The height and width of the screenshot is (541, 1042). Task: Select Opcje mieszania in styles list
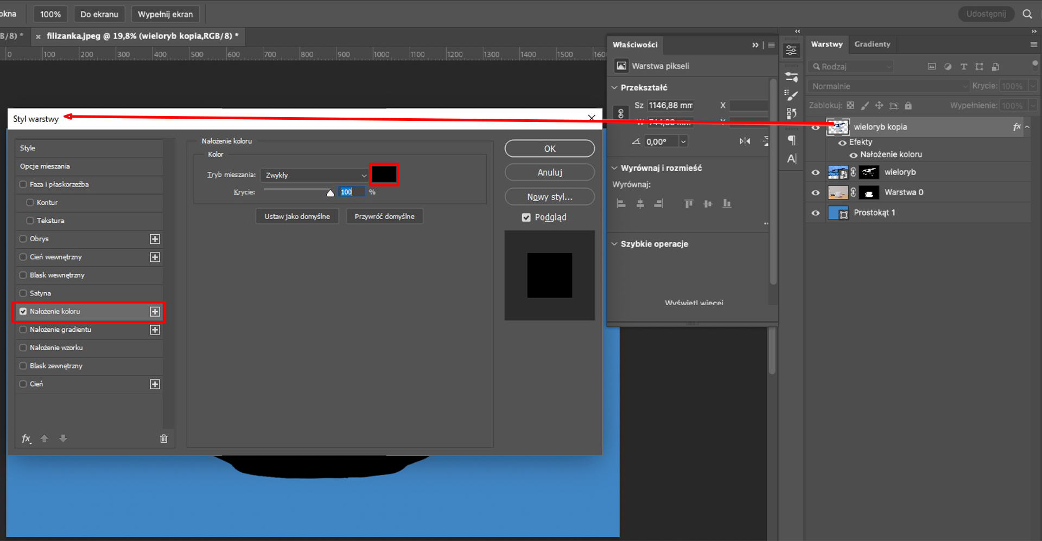point(89,166)
